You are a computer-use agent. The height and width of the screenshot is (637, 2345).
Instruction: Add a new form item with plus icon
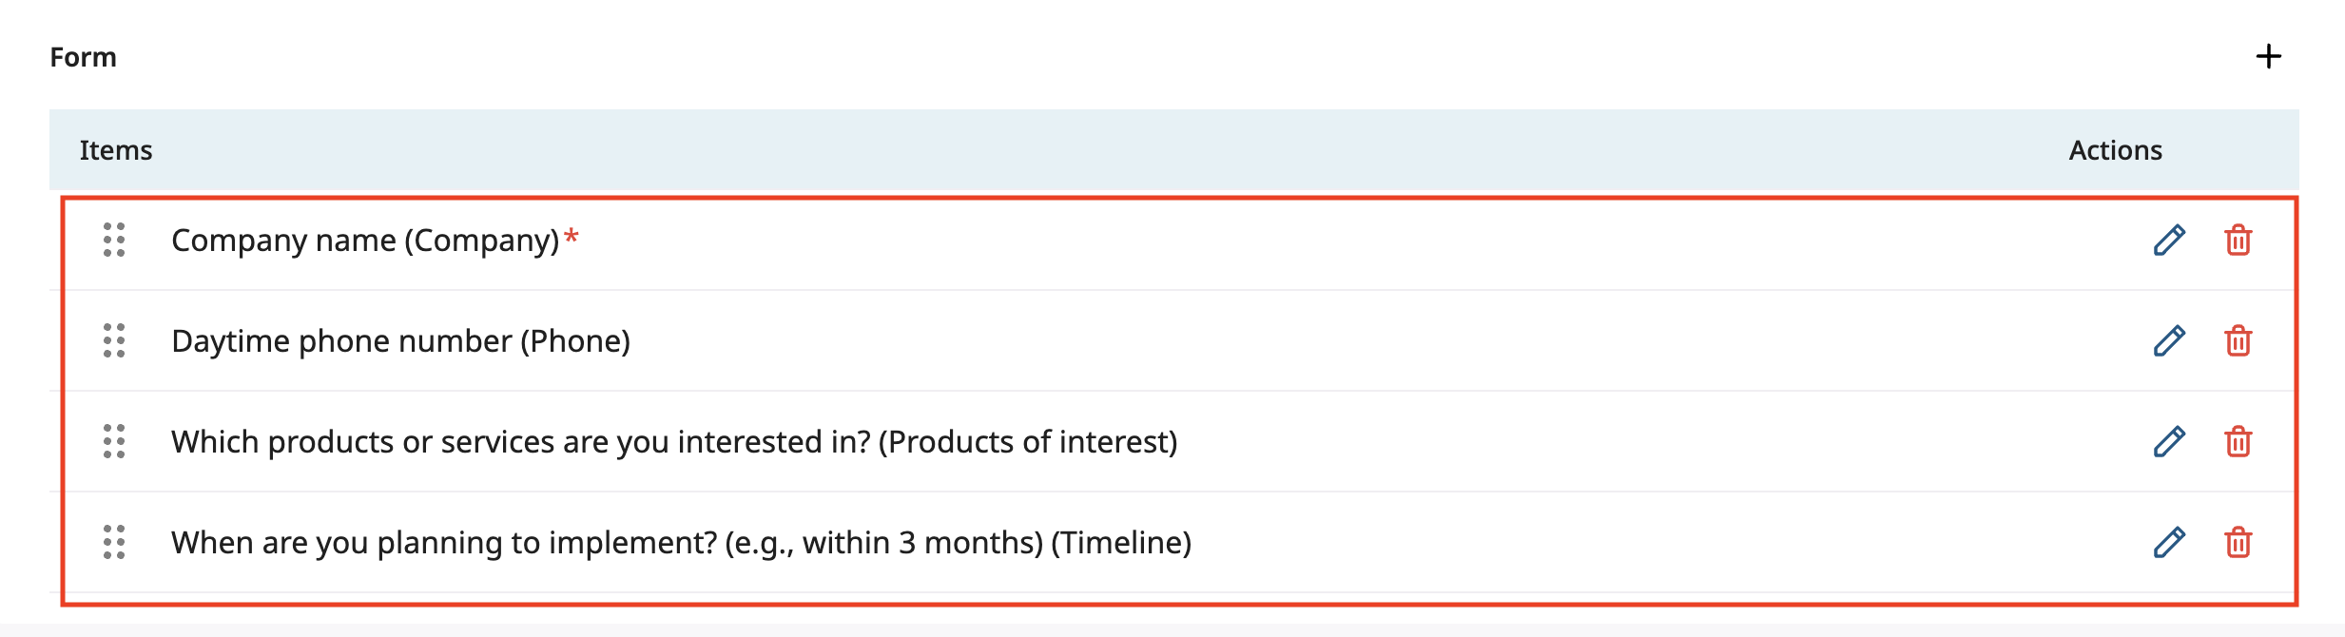(2269, 57)
